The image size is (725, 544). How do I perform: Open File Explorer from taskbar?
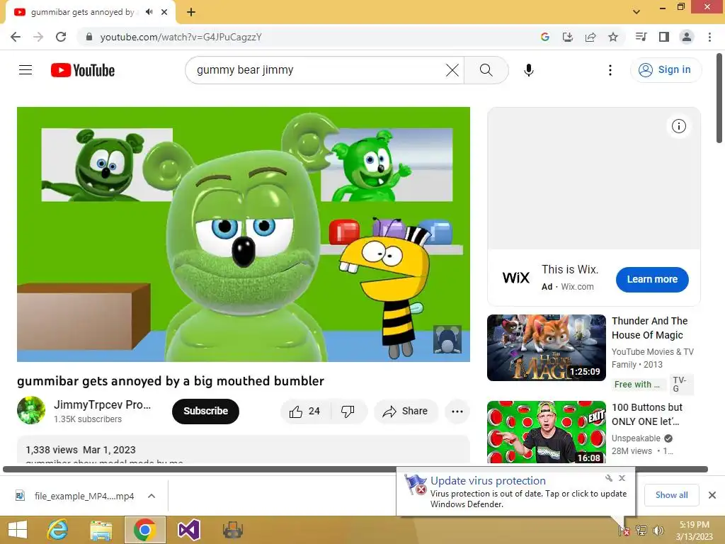point(101,530)
